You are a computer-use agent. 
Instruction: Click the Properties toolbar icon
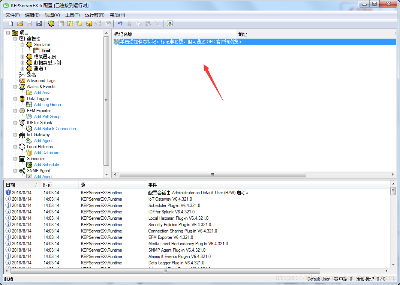click(108, 24)
